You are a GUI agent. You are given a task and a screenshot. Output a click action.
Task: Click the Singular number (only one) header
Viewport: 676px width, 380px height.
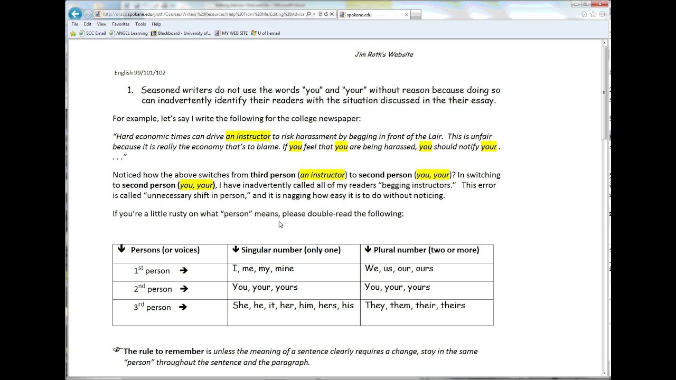(290, 250)
